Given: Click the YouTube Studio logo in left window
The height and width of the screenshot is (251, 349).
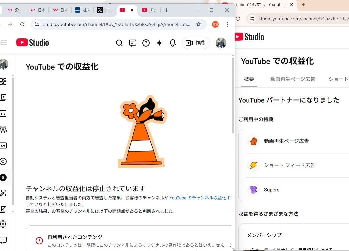Looking at the screenshot, I should pyautogui.click(x=32, y=43).
